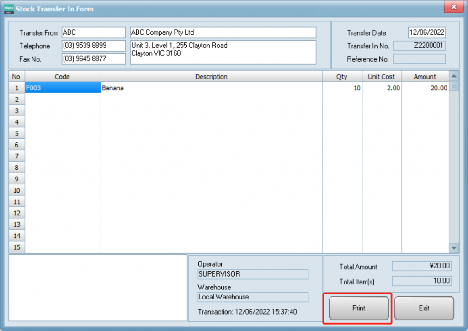
Task: Click the Fax No. field
Action: click(x=93, y=59)
